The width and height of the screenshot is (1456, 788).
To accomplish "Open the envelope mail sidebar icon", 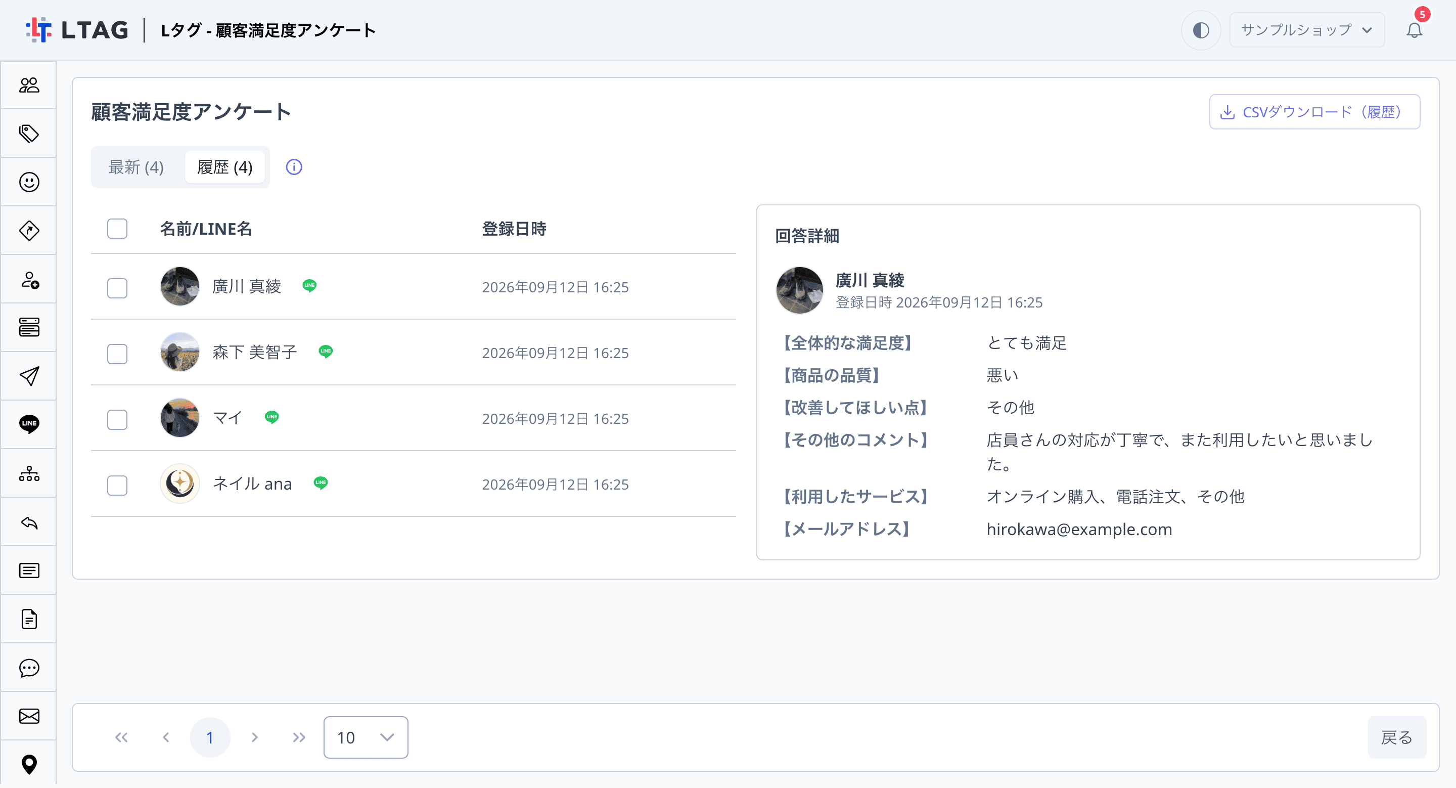I will point(29,717).
